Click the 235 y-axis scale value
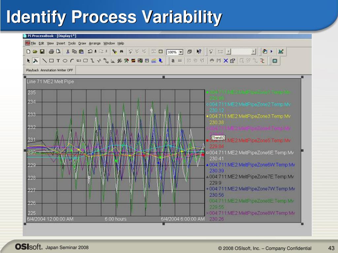 pyautogui.click(x=31, y=93)
